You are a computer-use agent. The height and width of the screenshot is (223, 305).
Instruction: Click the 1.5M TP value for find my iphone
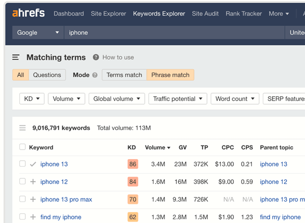tap(201, 217)
